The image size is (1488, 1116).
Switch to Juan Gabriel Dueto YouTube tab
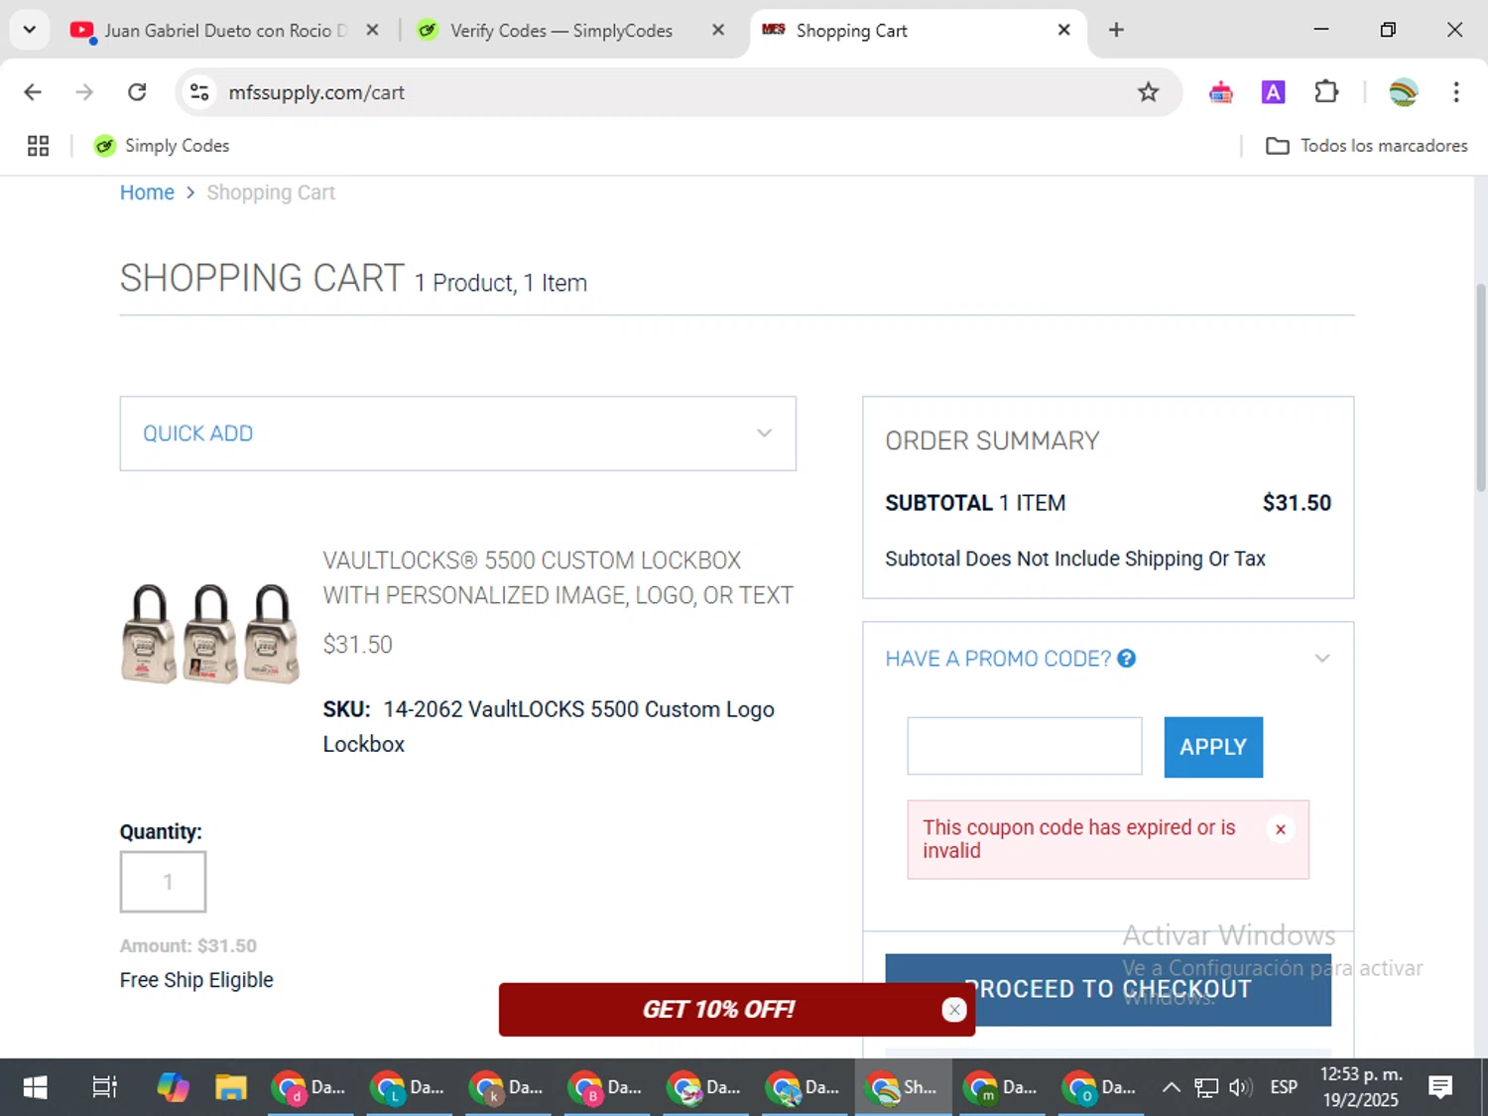[x=208, y=31]
